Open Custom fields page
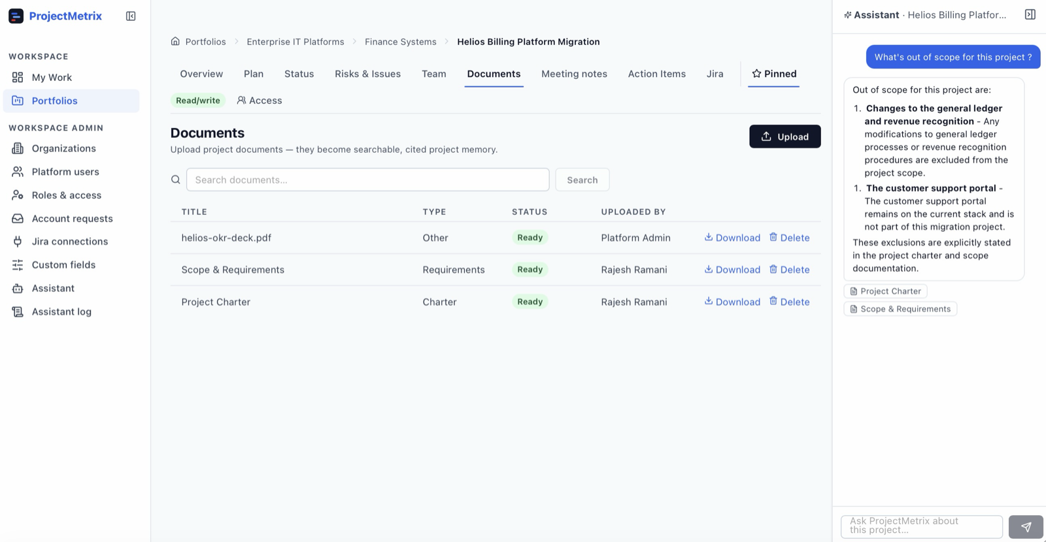The image size is (1046, 542). (71, 265)
